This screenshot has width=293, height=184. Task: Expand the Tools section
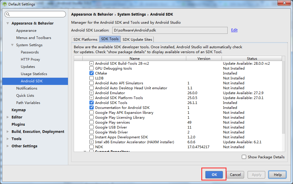8,139
